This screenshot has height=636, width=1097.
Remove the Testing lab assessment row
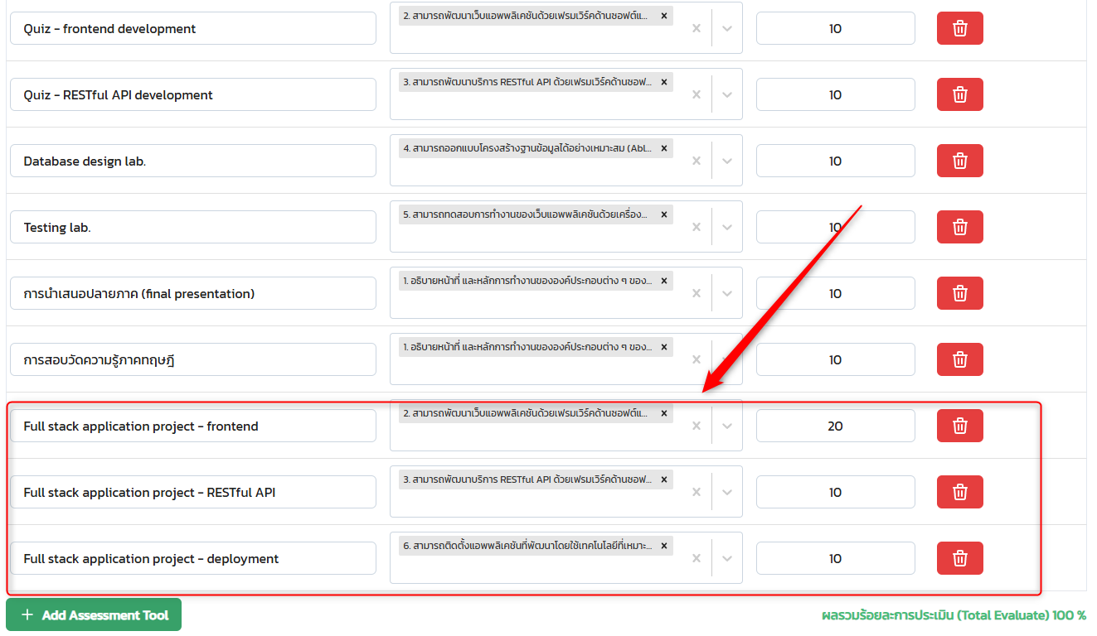pyautogui.click(x=959, y=227)
